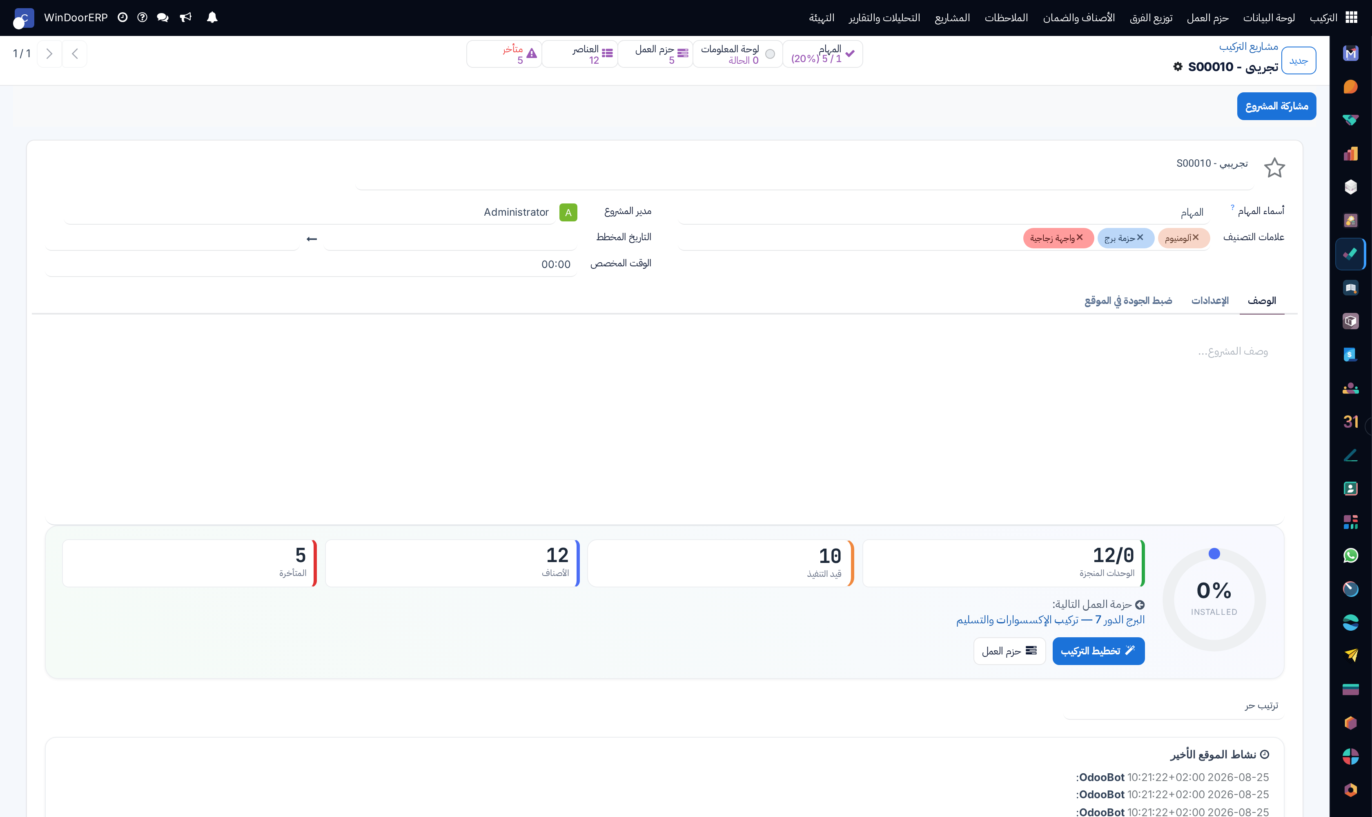
Task: Open the employees people sidebar app icon
Action: (1350, 388)
